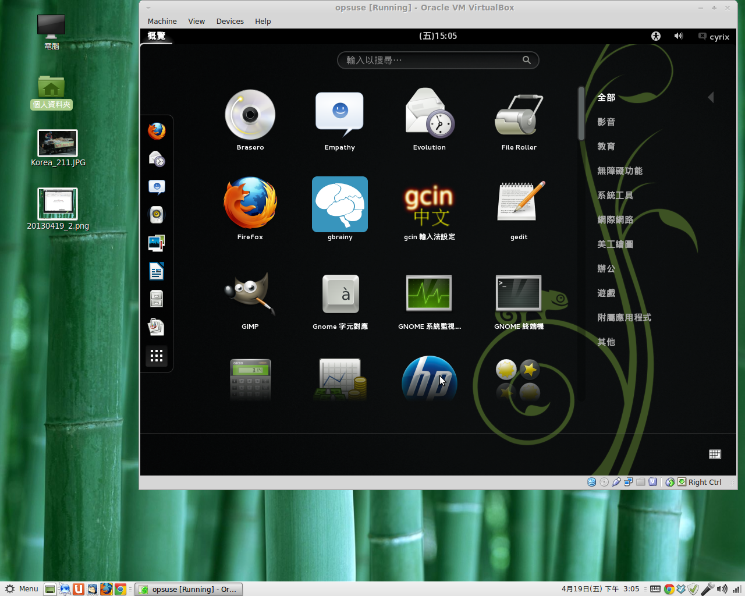Open the host Menu button
The image size is (745, 596).
(x=22, y=589)
